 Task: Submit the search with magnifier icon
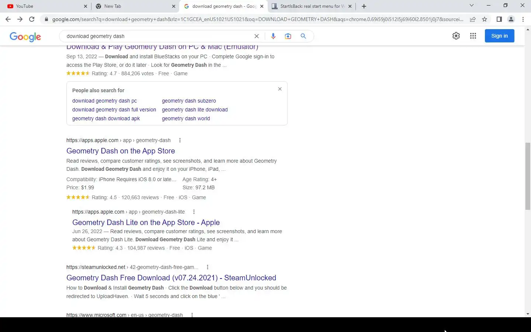pyautogui.click(x=303, y=36)
